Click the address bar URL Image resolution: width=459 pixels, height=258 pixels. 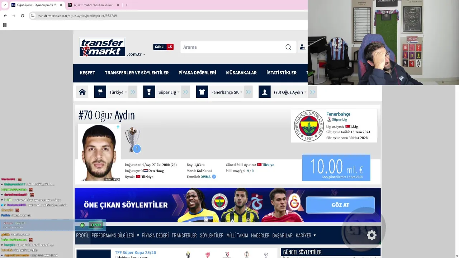77,16
